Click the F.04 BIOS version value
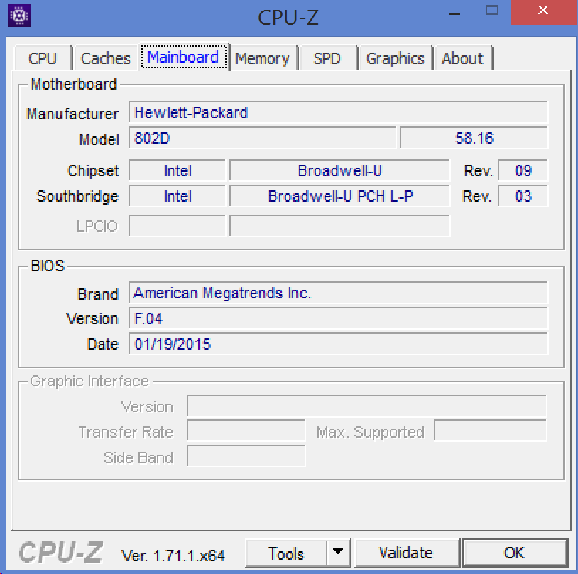This screenshot has height=574, width=578. coord(338,318)
